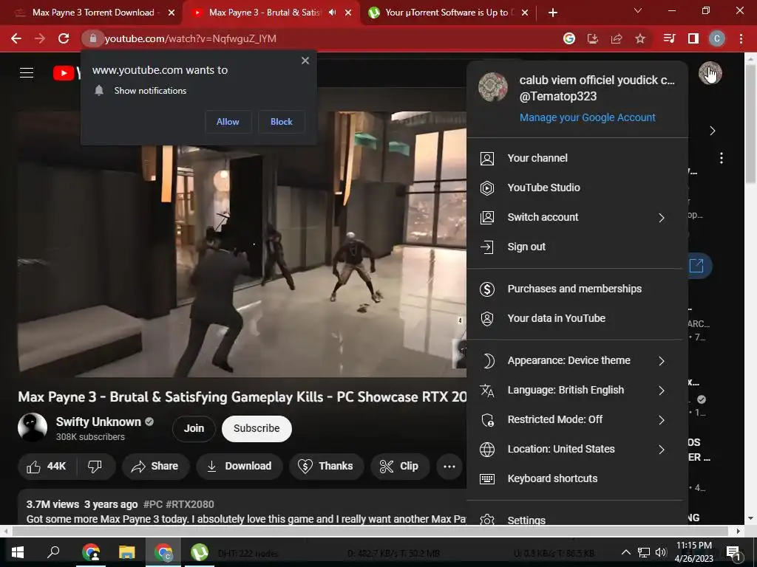Click the account avatar at top right
Viewport: 757px width, 567px height.
click(x=710, y=73)
